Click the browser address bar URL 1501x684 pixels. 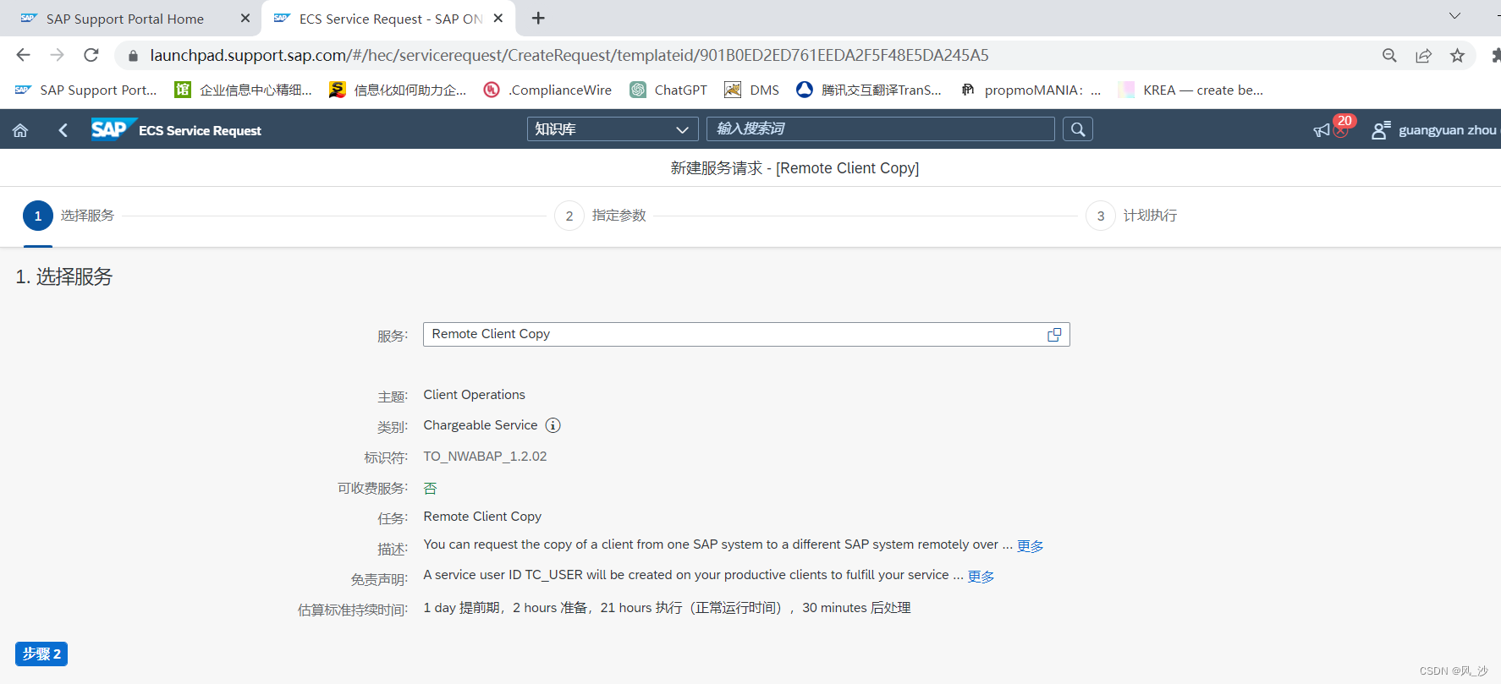[x=569, y=56]
